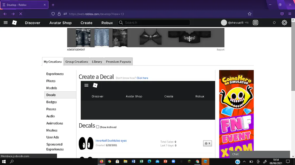Launch Chrome from the taskbar

[109, 161]
